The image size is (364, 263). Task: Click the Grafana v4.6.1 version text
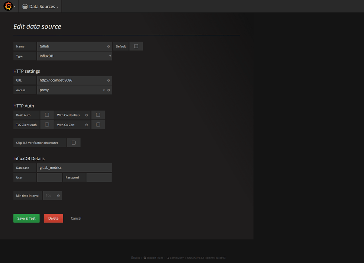207,258
